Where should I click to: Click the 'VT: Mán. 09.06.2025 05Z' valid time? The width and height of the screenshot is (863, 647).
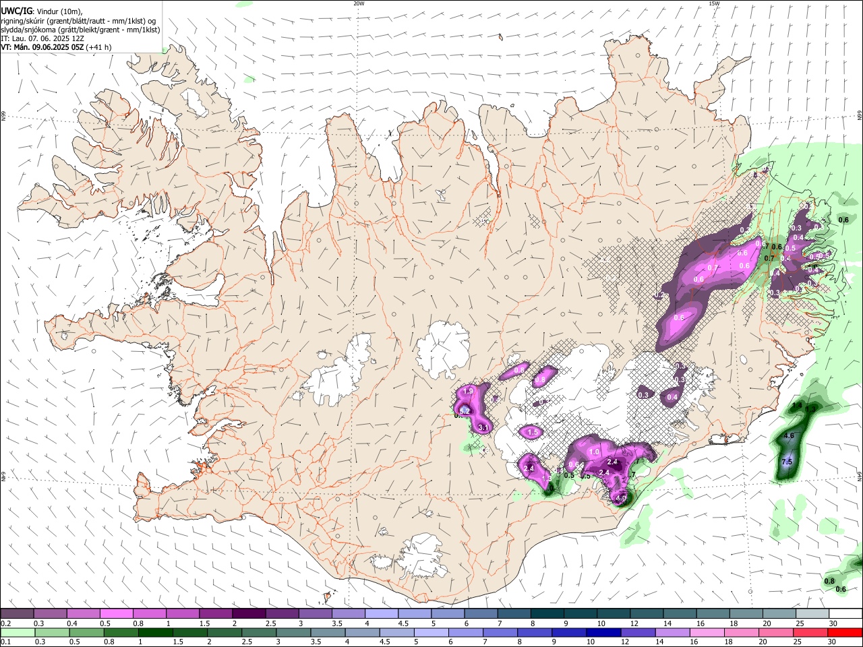point(42,47)
